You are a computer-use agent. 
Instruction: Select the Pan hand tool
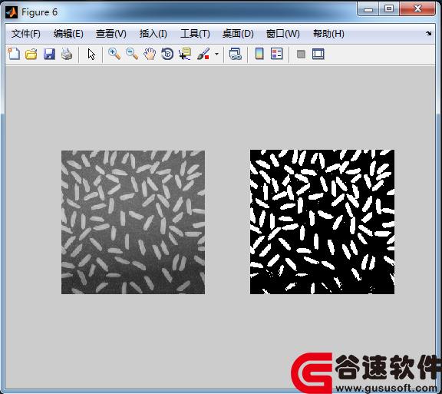point(150,54)
